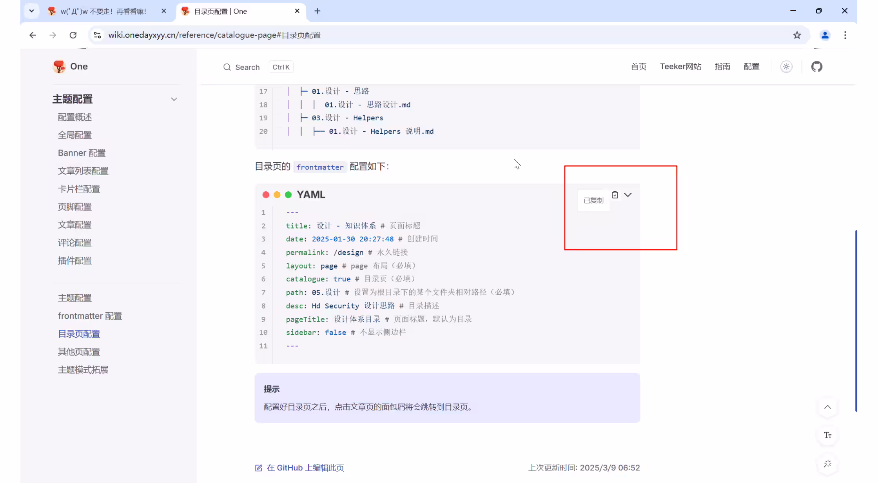The image size is (878, 483).
Task: Open the Teeker网站 nav link
Action: tap(680, 67)
